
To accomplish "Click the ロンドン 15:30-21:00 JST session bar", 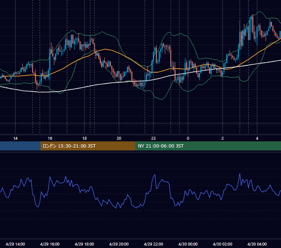I will click(88, 146).
